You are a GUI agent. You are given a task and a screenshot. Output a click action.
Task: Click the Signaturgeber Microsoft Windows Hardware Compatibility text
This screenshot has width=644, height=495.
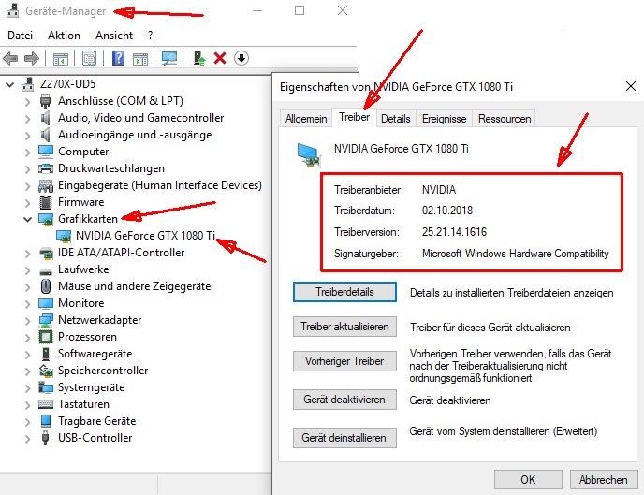516,254
